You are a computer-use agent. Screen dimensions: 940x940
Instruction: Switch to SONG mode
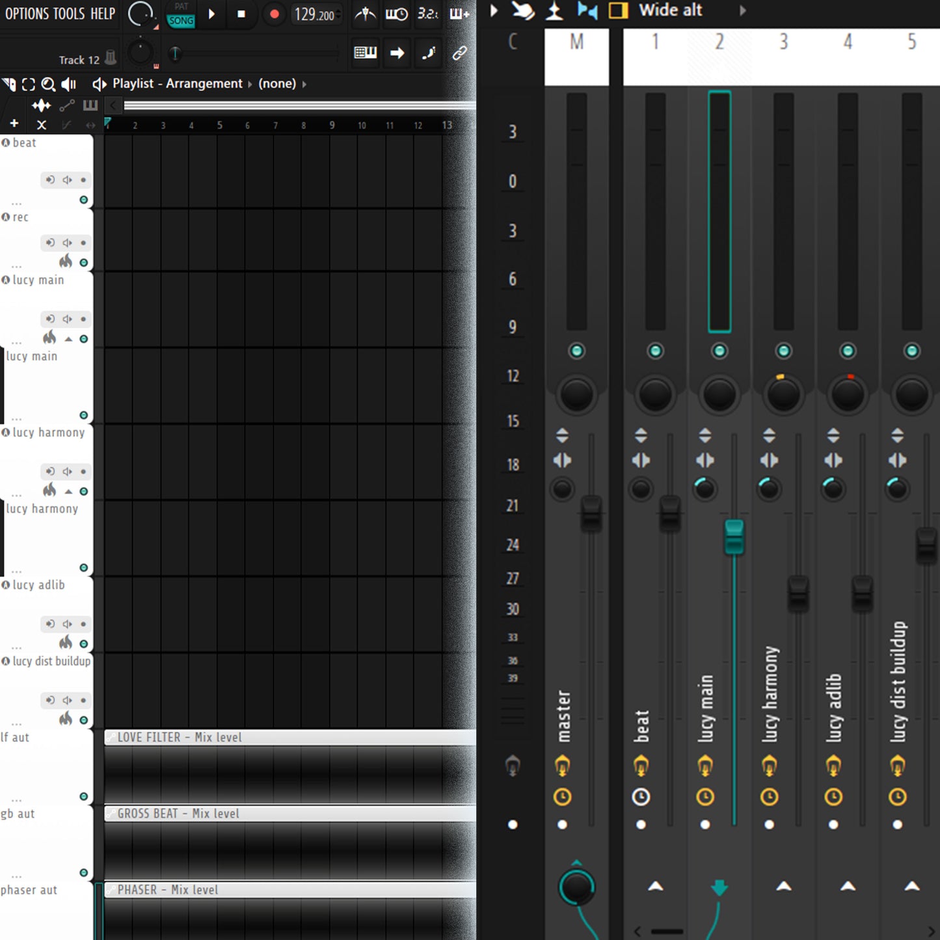pyautogui.click(x=181, y=21)
